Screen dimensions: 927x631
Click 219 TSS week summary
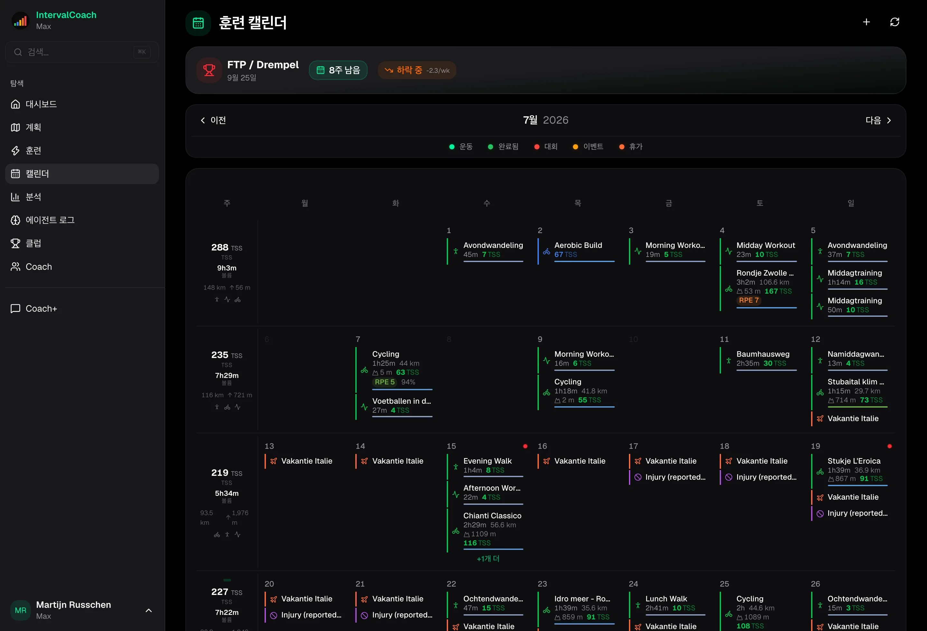pyautogui.click(x=227, y=503)
